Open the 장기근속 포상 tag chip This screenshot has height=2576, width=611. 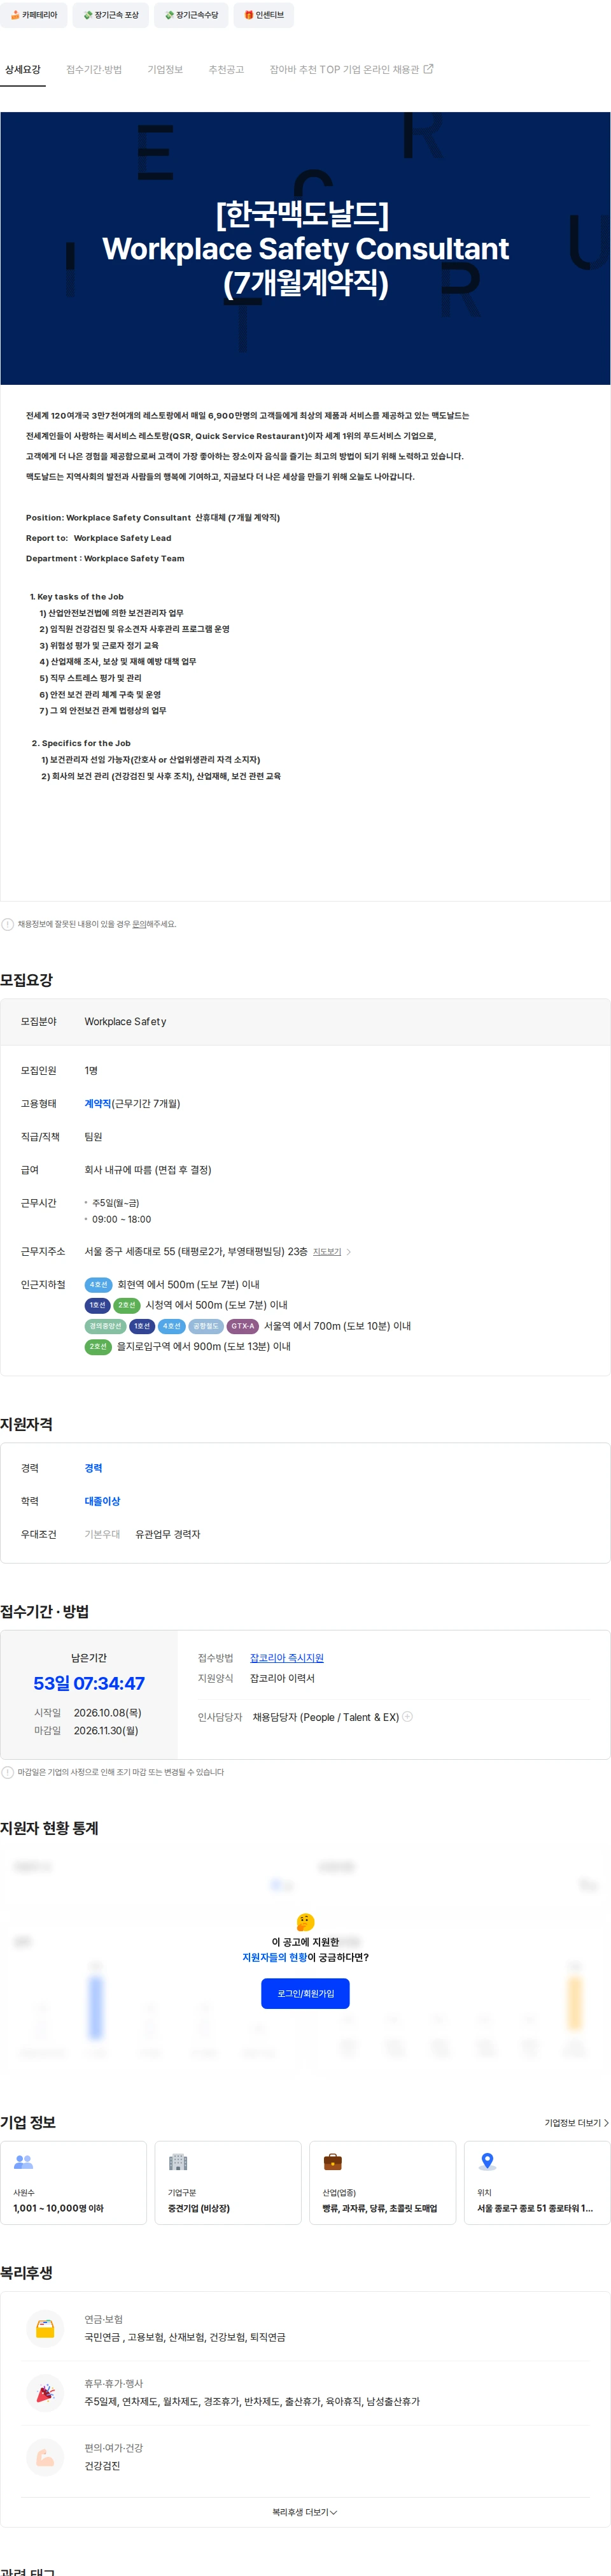111,15
